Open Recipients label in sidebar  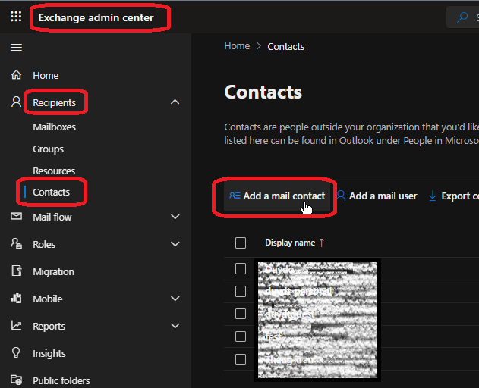[55, 103]
